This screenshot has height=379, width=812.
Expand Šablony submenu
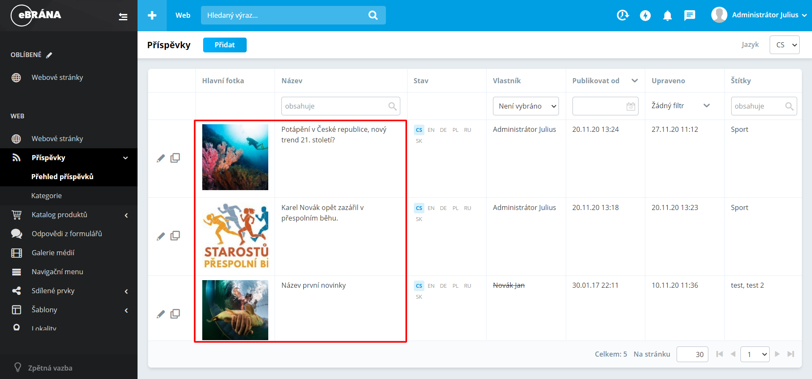click(x=126, y=311)
